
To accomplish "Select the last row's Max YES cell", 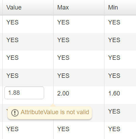I will (x=79, y=131).
